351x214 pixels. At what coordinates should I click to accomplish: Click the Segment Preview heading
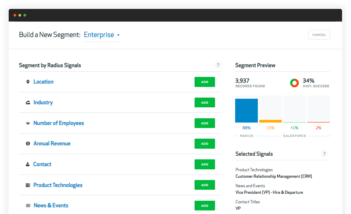click(x=255, y=65)
